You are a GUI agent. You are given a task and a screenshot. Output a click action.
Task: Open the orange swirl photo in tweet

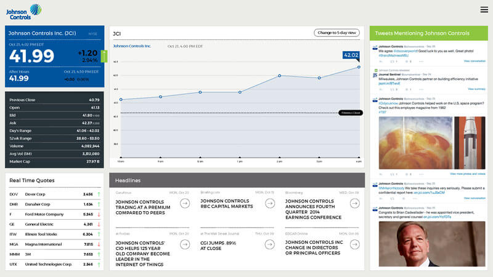(x=415, y=143)
